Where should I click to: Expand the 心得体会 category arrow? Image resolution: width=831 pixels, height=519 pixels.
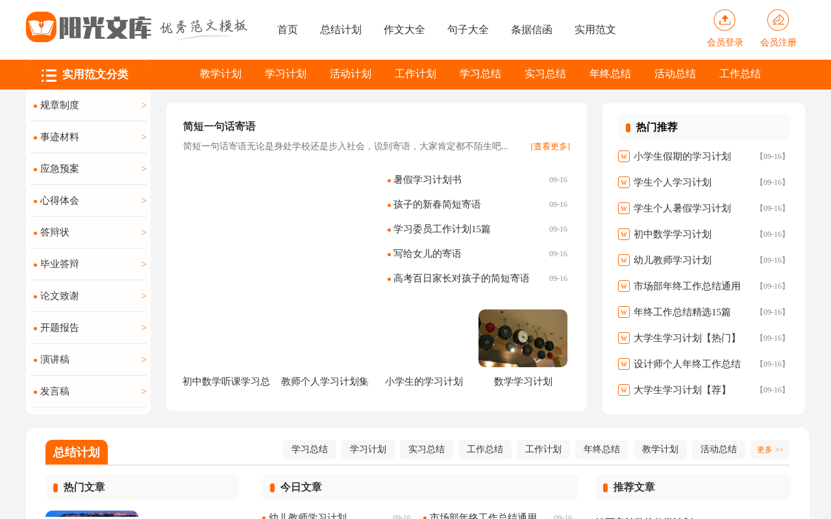[x=144, y=200]
